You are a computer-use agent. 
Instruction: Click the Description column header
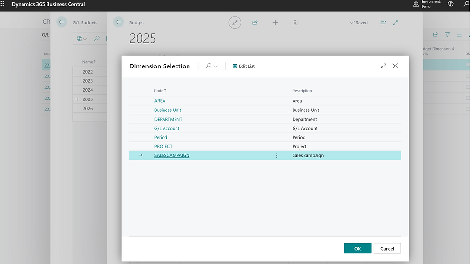302,90
